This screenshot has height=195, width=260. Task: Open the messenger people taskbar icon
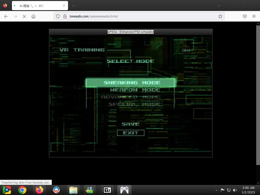[90, 190]
